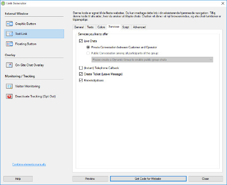Viewport: 227px width, 185px height.
Task: Choose Public Conversation radio option
Action: point(88,53)
